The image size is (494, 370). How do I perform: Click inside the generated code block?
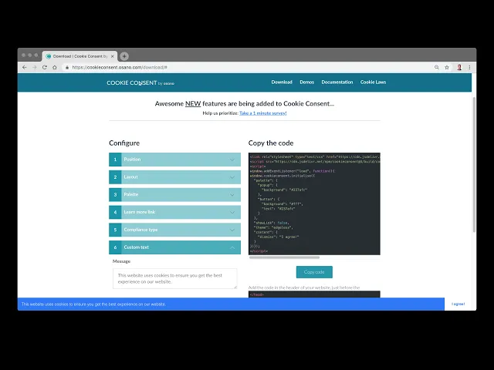314,203
